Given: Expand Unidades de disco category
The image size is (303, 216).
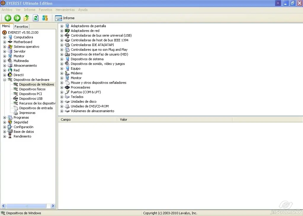Looking at the screenshot, I should 62,102.
